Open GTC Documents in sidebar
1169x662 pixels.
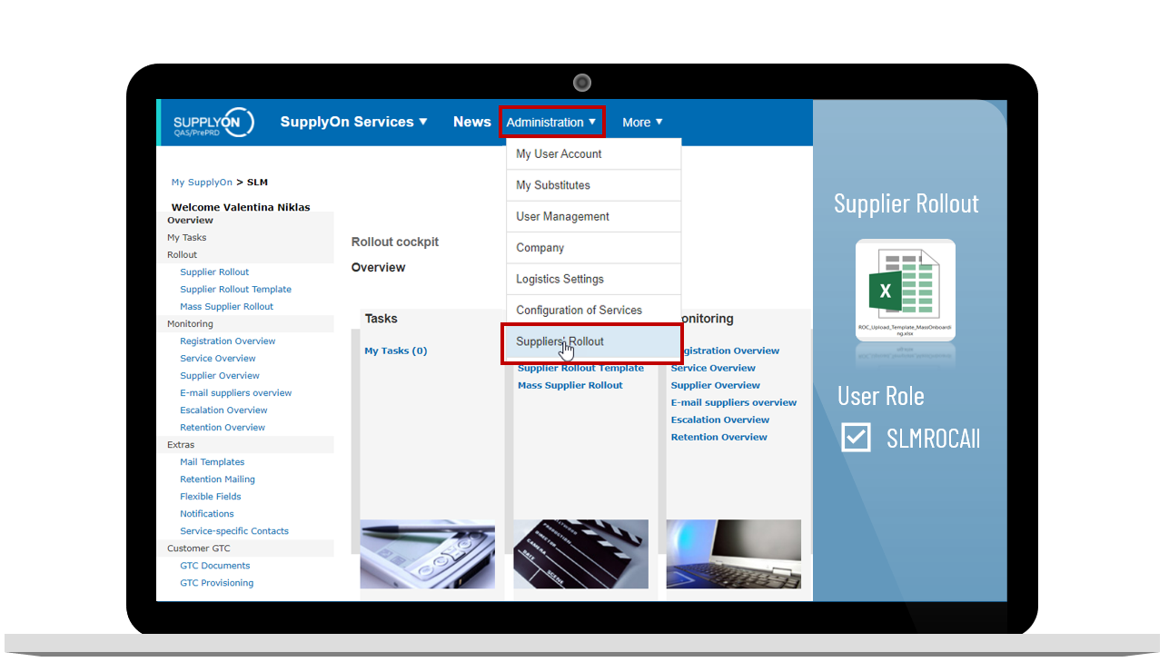214,566
